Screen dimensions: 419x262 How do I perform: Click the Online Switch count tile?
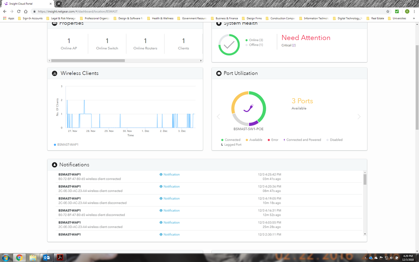coord(107,44)
